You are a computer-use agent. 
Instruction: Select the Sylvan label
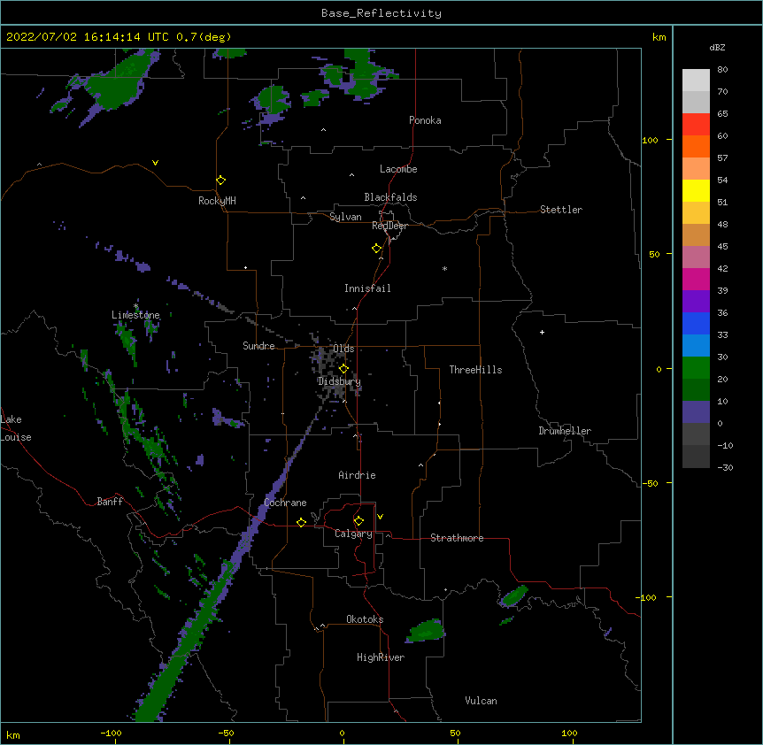(345, 217)
